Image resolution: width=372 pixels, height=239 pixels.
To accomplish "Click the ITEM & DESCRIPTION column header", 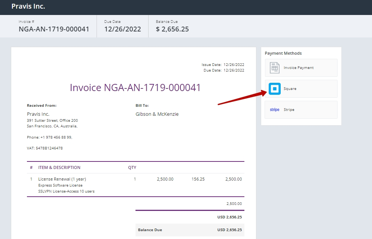I will click(59, 167).
